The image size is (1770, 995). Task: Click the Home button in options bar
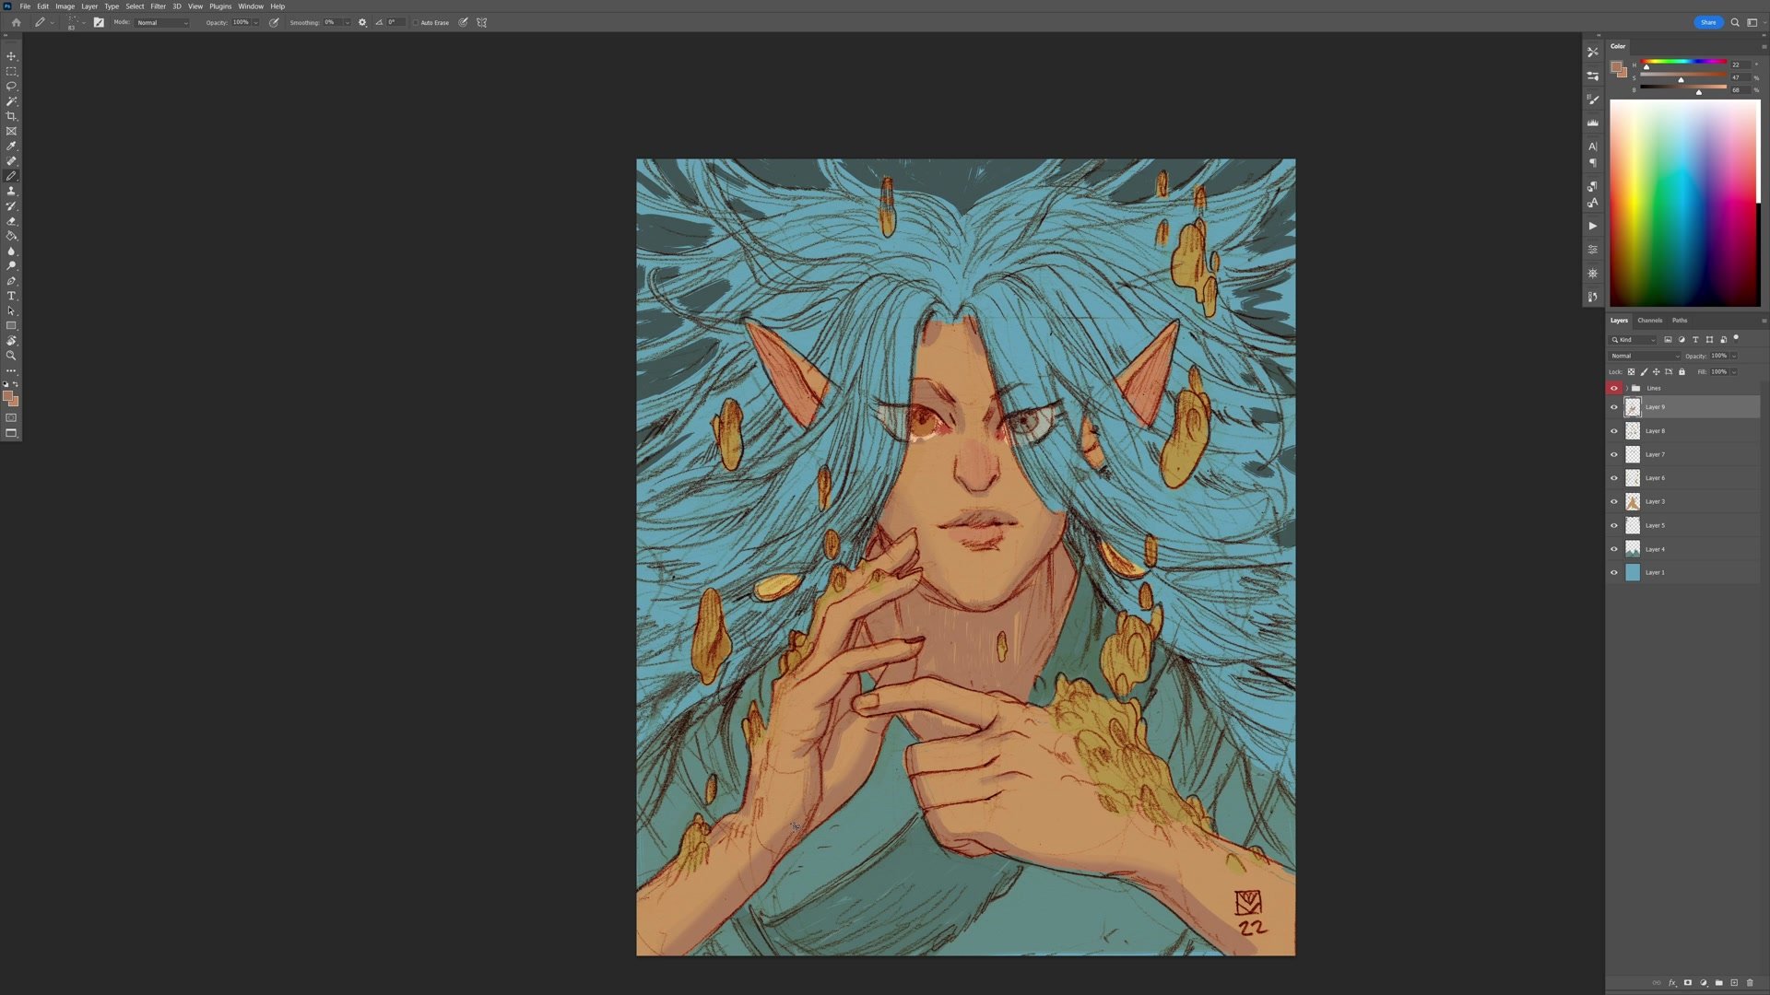tap(16, 22)
